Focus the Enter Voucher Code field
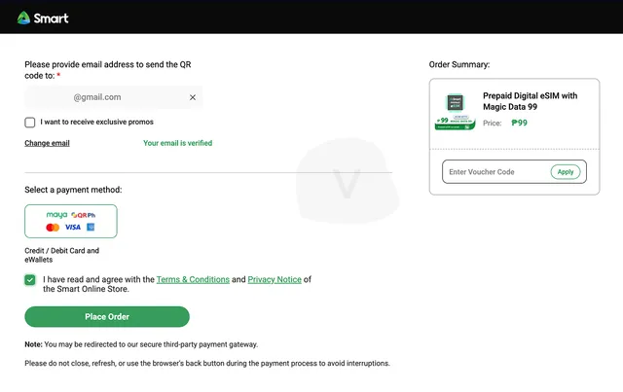 (496, 172)
